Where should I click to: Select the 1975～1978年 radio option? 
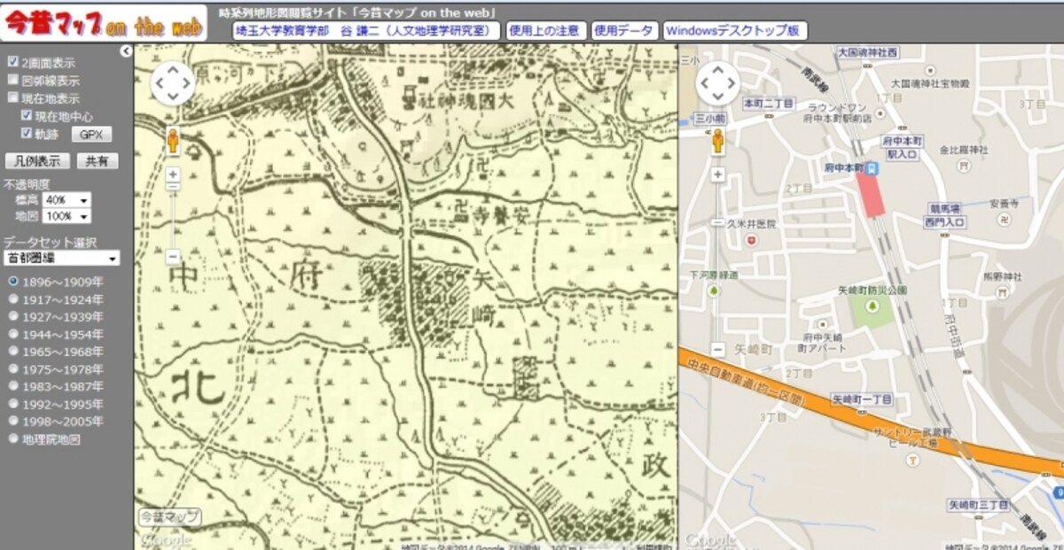coord(13,368)
